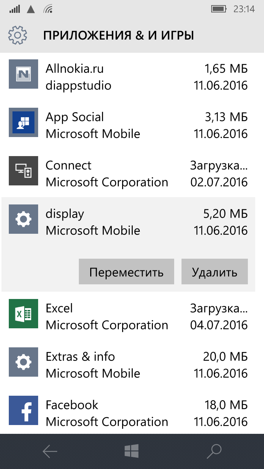Viewport: 264px width, 469px height.
Task: Select the Allnokia.ru diappstudio row
Action: pyautogui.click(x=132, y=76)
